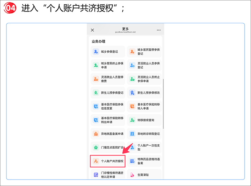251x186 pixels.
Task: Open 转移接续查询 entry
Action: tap(144, 120)
